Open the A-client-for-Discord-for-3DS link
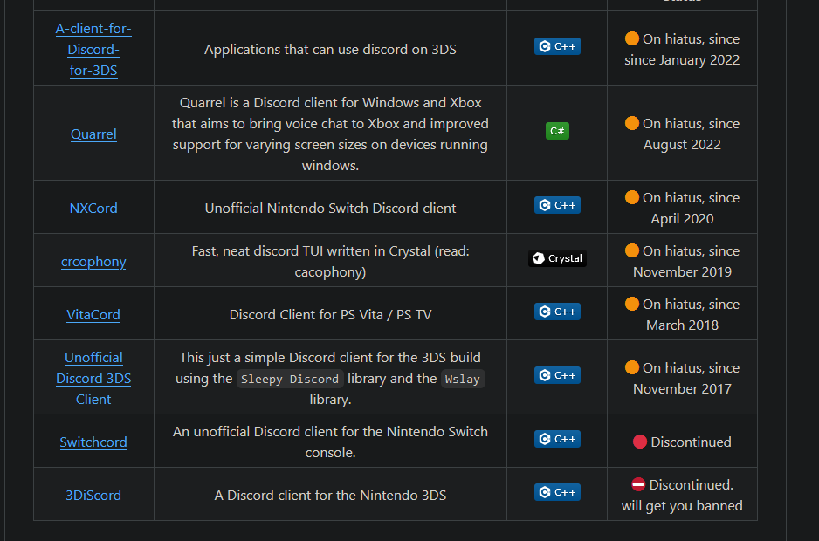Image resolution: width=819 pixels, height=541 pixels. point(93,50)
